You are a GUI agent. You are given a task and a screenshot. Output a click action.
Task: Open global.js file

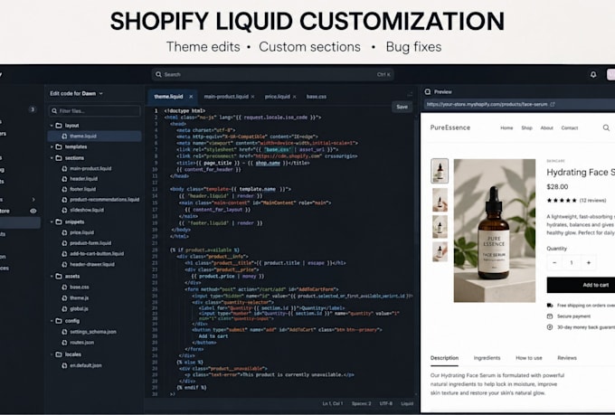pyautogui.click(x=79, y=308)
